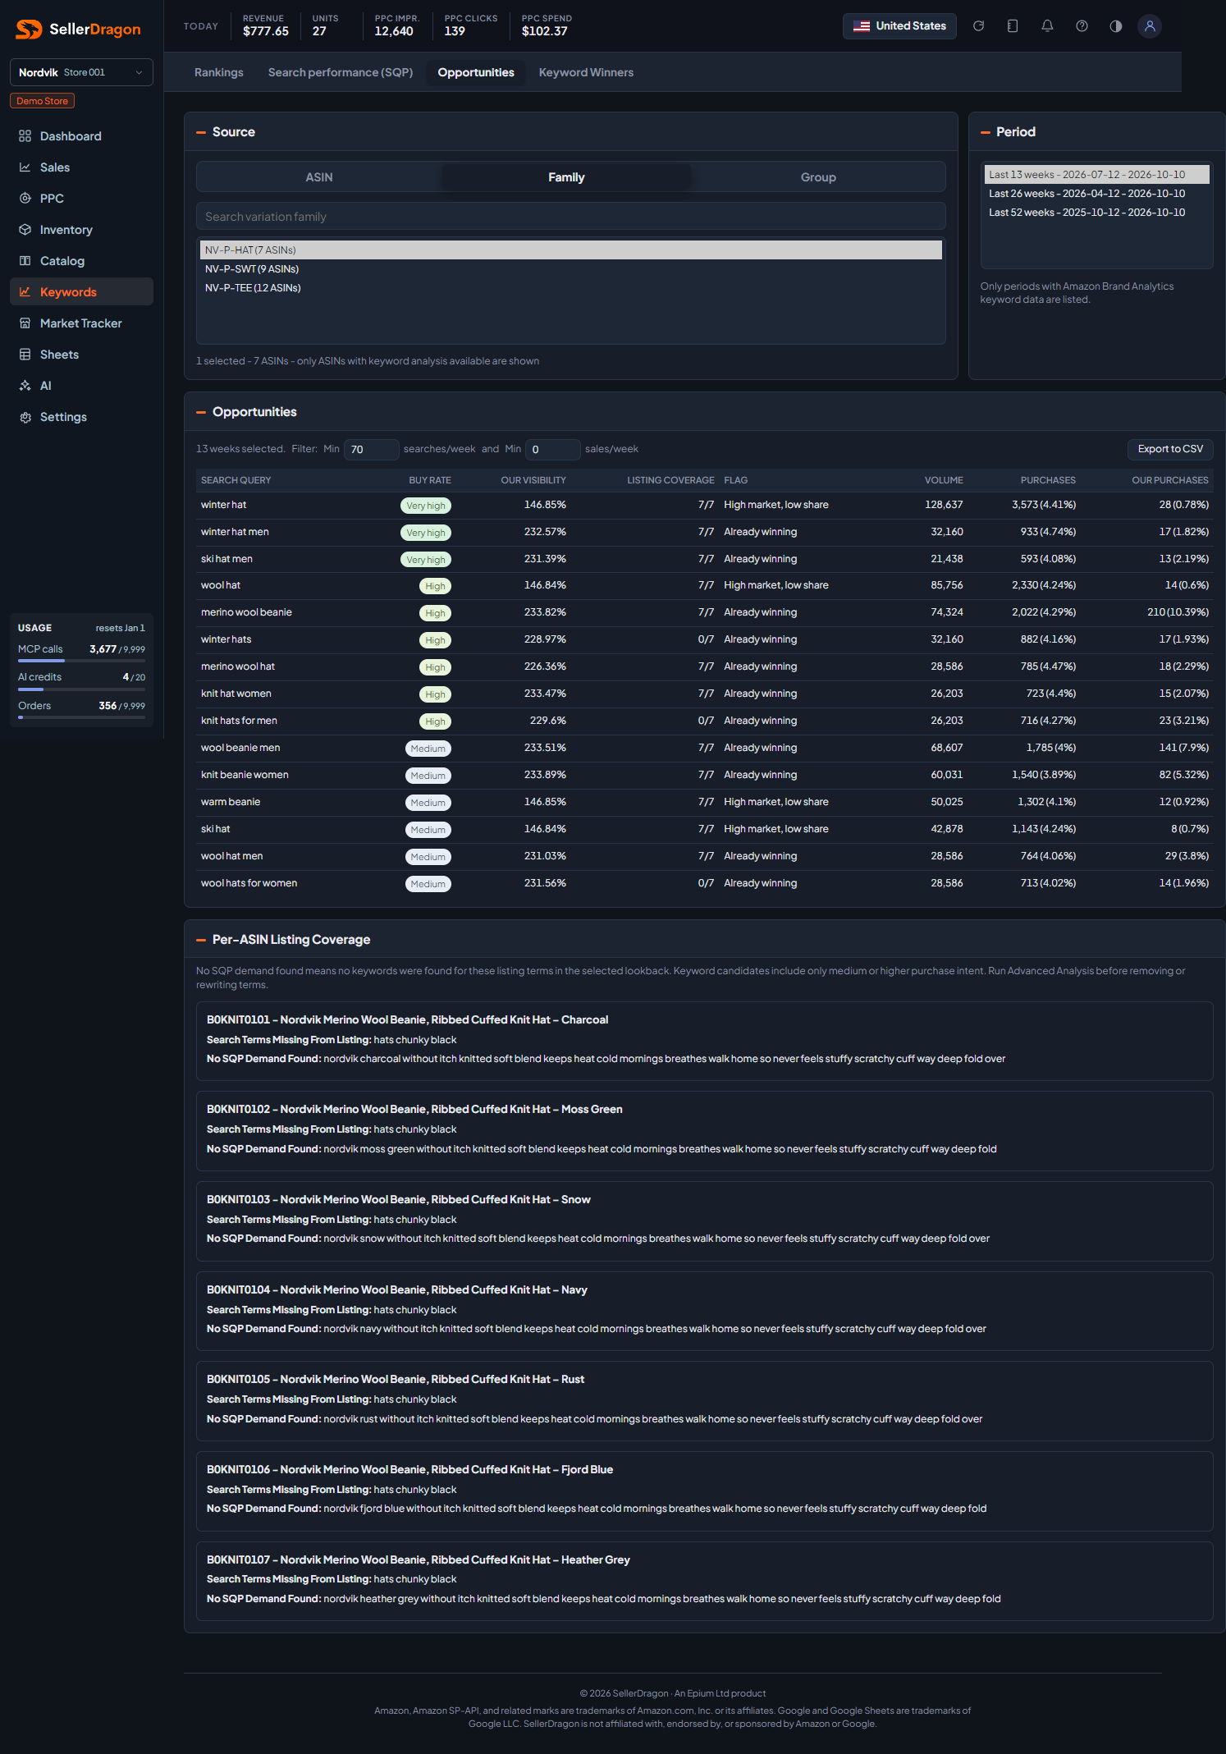The width and height of the screenshot is (1226, 1754).
Task: Click the Min searches/week input
Action: [x=372, y=450]
